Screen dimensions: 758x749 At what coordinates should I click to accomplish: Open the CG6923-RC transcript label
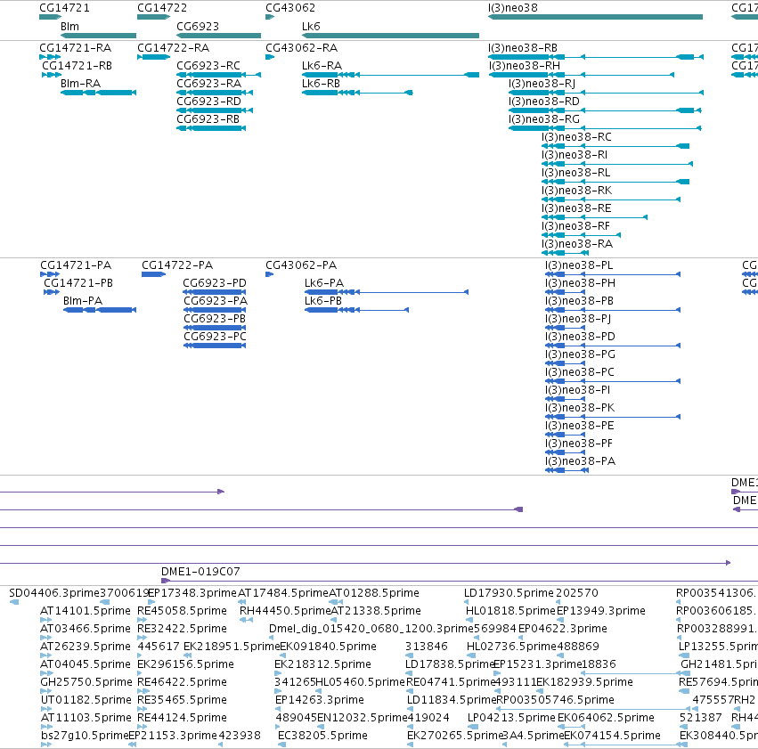pyautogui.click(x=208, y=66)
